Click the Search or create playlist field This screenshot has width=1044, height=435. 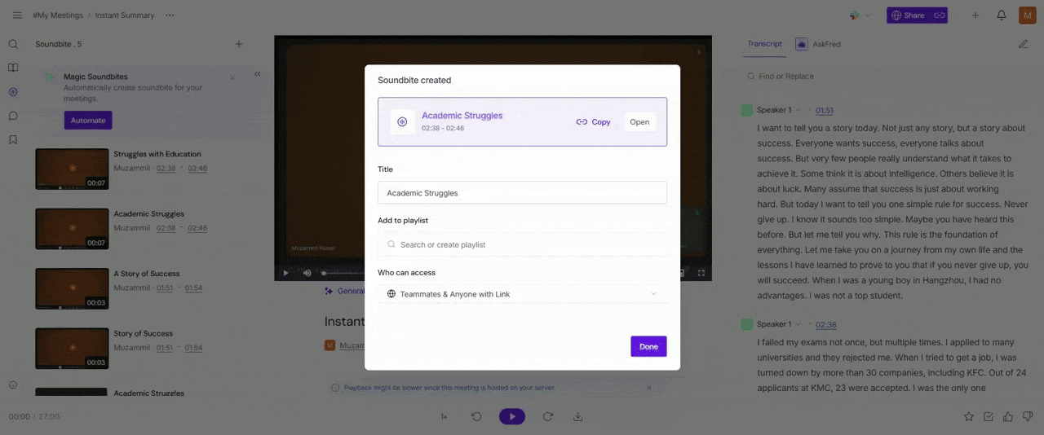pos(522,244)
